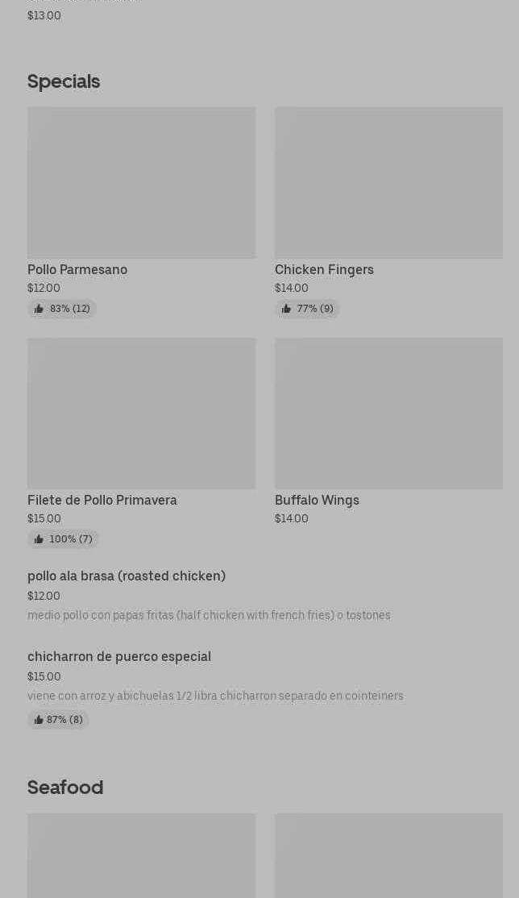Image resolution: width=519 pixels, height=898 pixels.
Task: Click the 83% (12) rating badge
Action: (x=62, y=309)
